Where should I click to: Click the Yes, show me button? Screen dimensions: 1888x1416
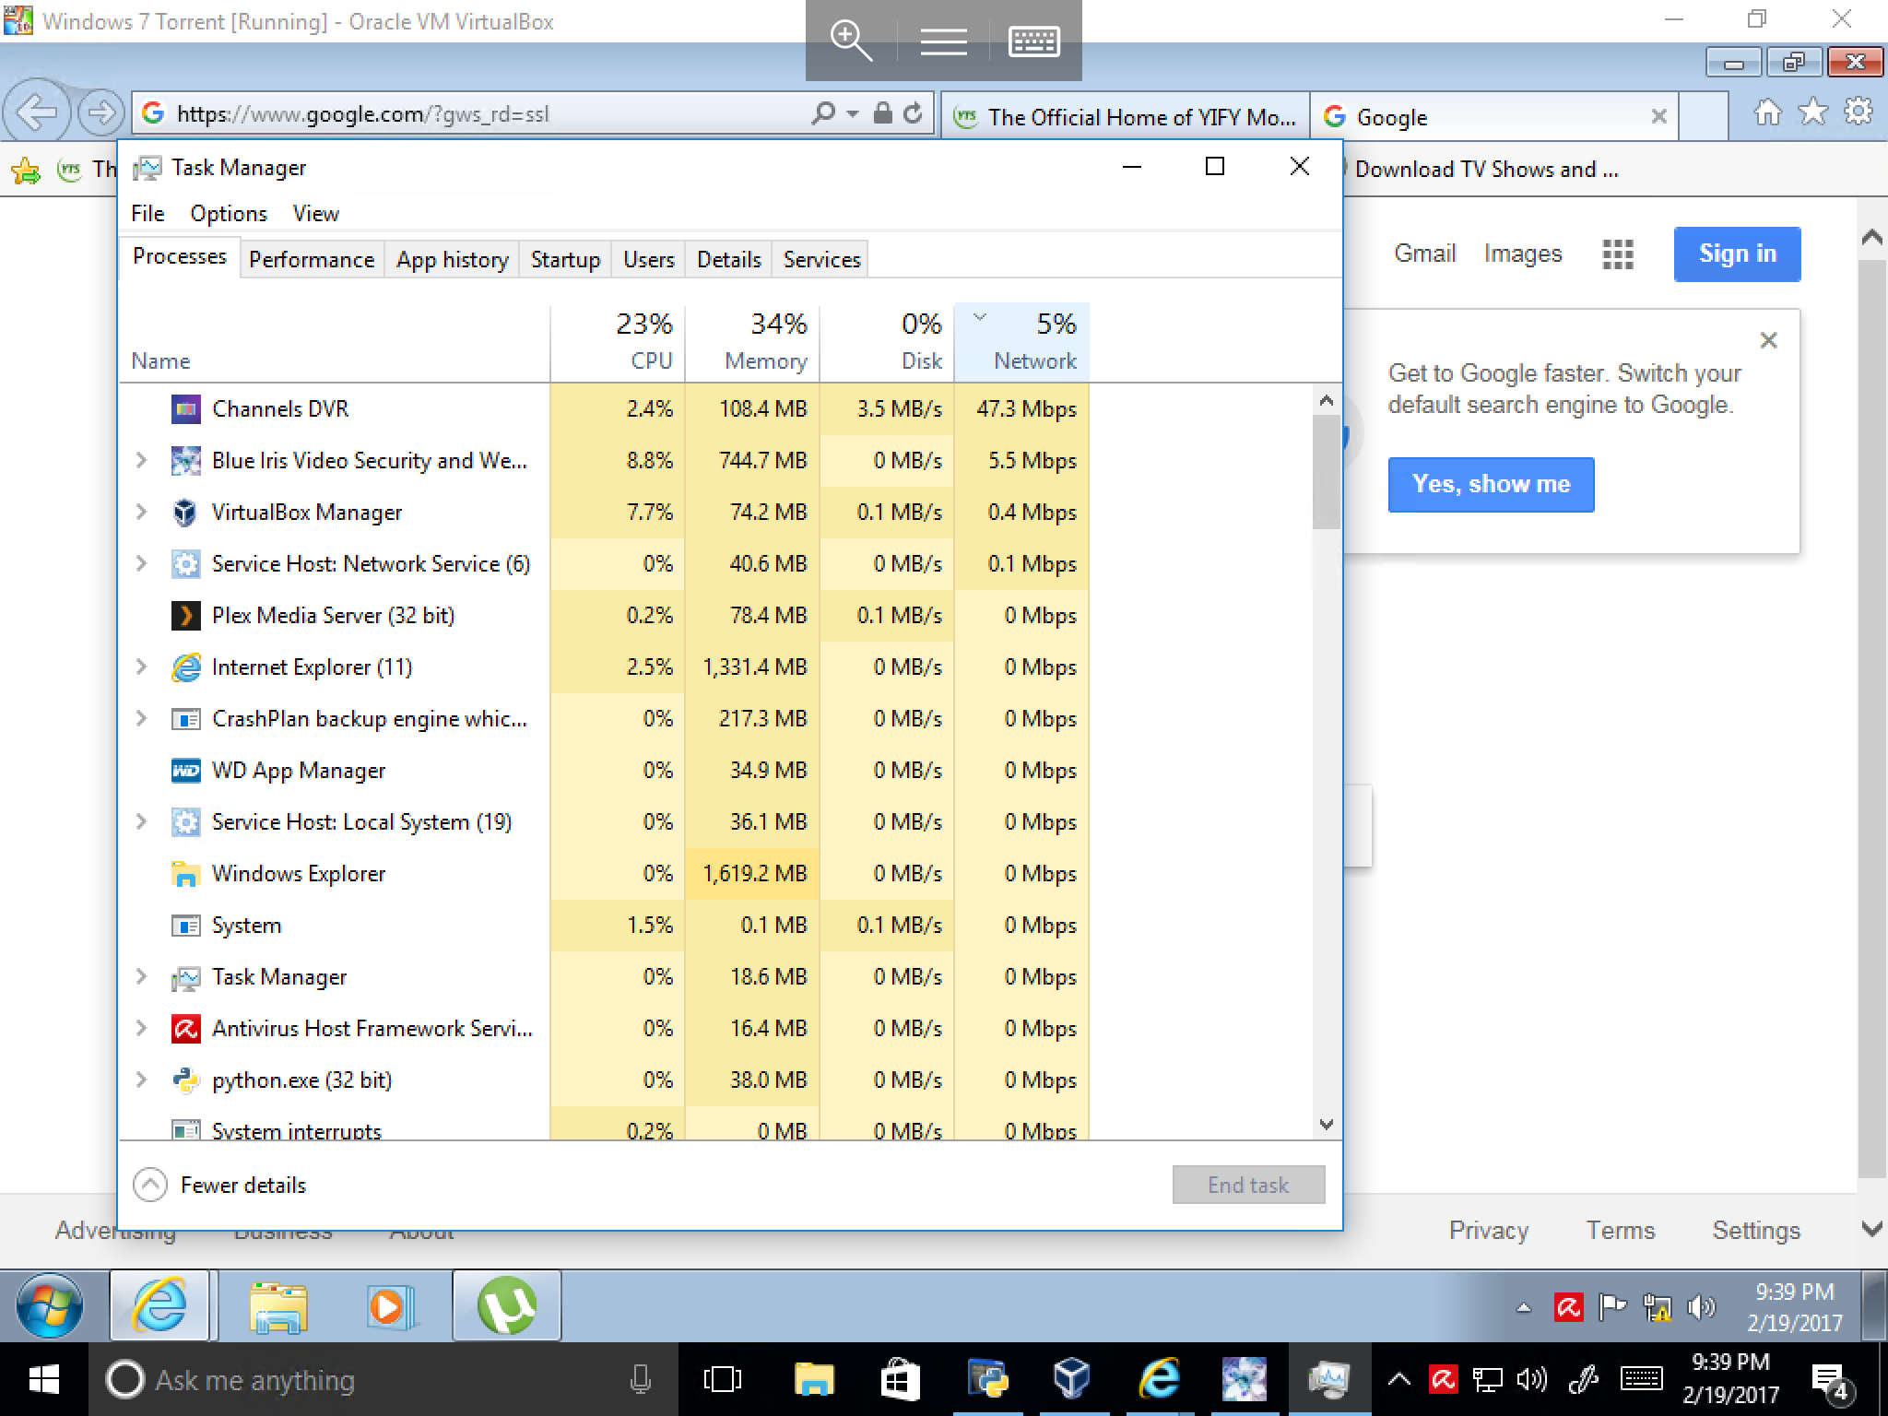pyautogui.click(x=1491, y=484)
